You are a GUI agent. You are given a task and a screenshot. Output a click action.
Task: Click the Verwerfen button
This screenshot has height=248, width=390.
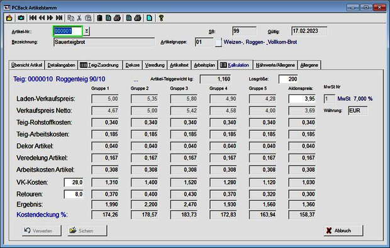(42, 230)
